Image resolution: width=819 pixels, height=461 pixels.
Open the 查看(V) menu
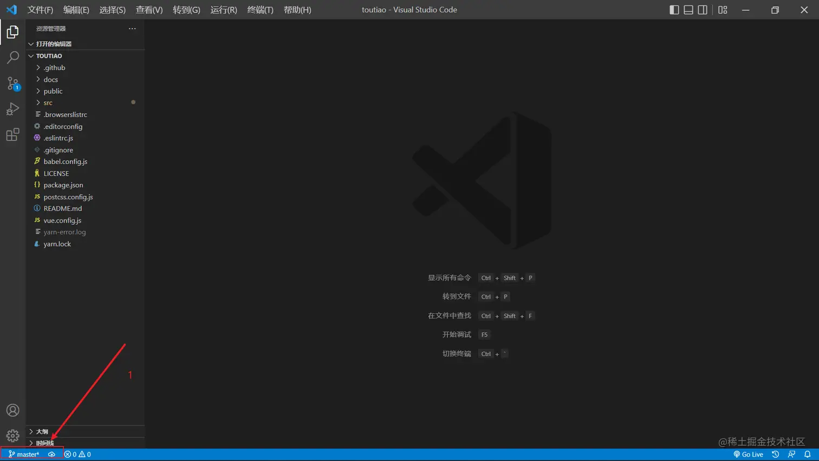149,10
